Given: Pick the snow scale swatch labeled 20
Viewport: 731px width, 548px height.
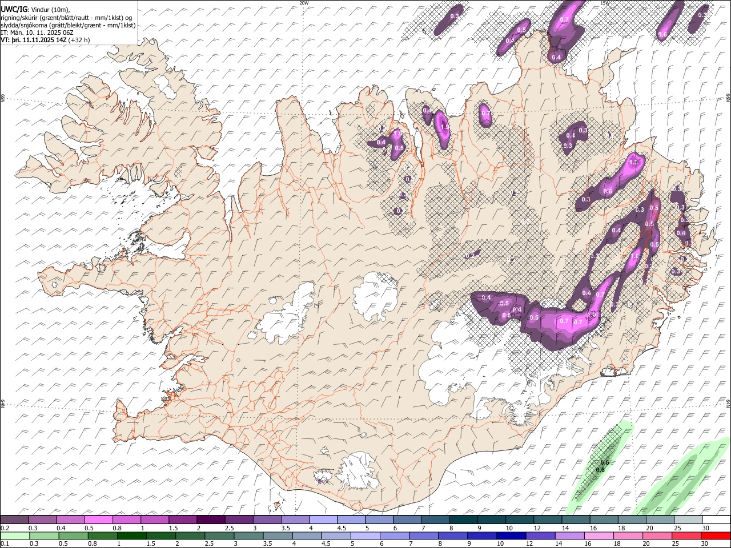Looking at the screenshot, I should [659, 520].
